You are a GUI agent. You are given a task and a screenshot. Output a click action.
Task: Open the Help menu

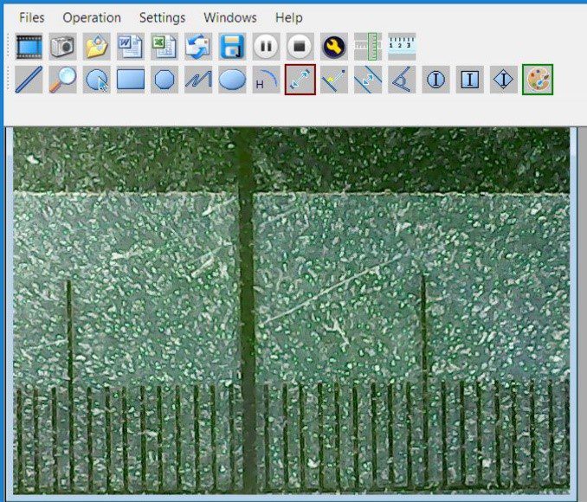[x=289, y=17]
